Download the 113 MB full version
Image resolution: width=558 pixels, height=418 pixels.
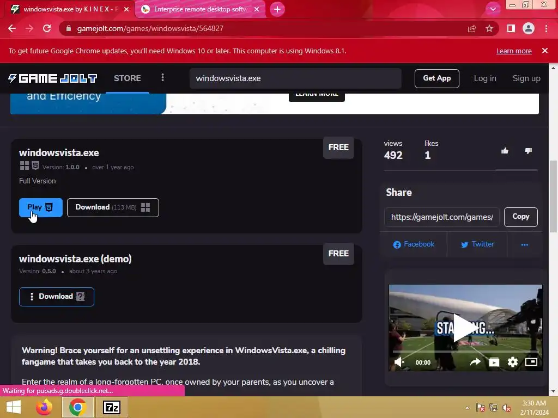(x=113, y=207)
